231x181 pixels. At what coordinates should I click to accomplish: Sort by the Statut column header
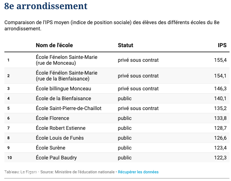point(125,45)
